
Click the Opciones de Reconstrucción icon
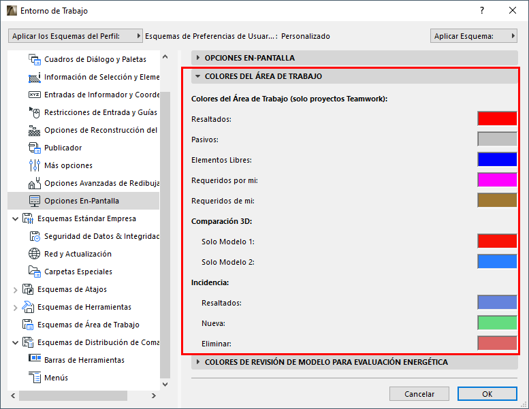[35, 130]
